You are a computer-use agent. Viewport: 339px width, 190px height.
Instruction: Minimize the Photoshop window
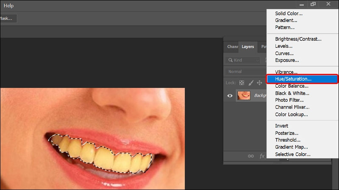pyautogui.click(x=302, y=4)
